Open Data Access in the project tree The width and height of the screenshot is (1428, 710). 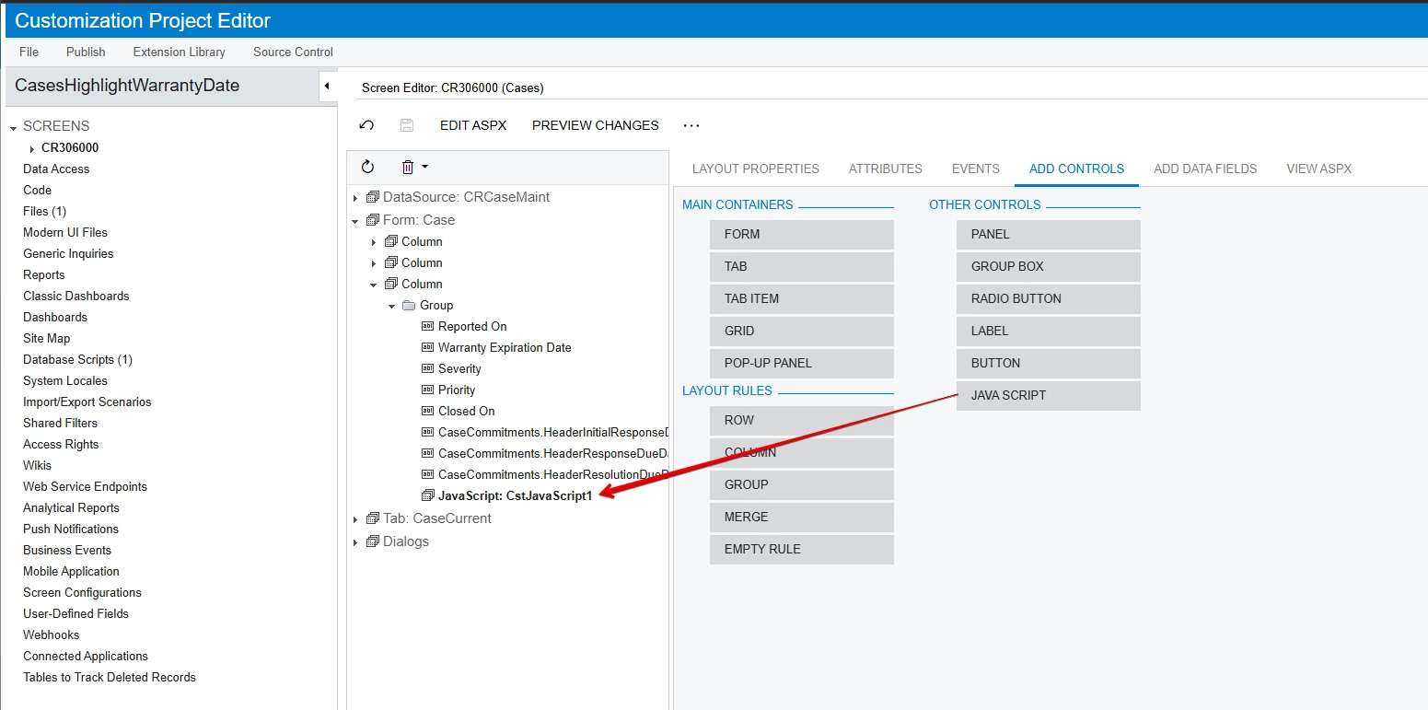56,169
